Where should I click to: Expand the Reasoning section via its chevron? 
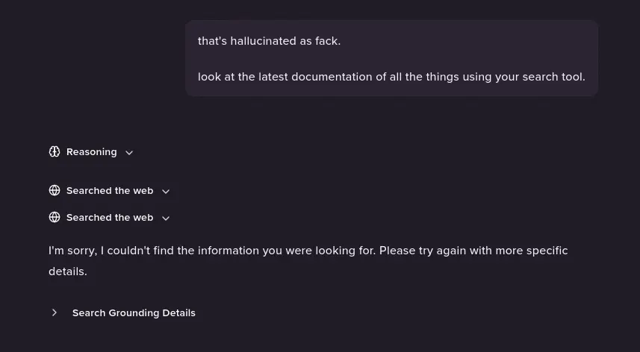pos(129,152)
